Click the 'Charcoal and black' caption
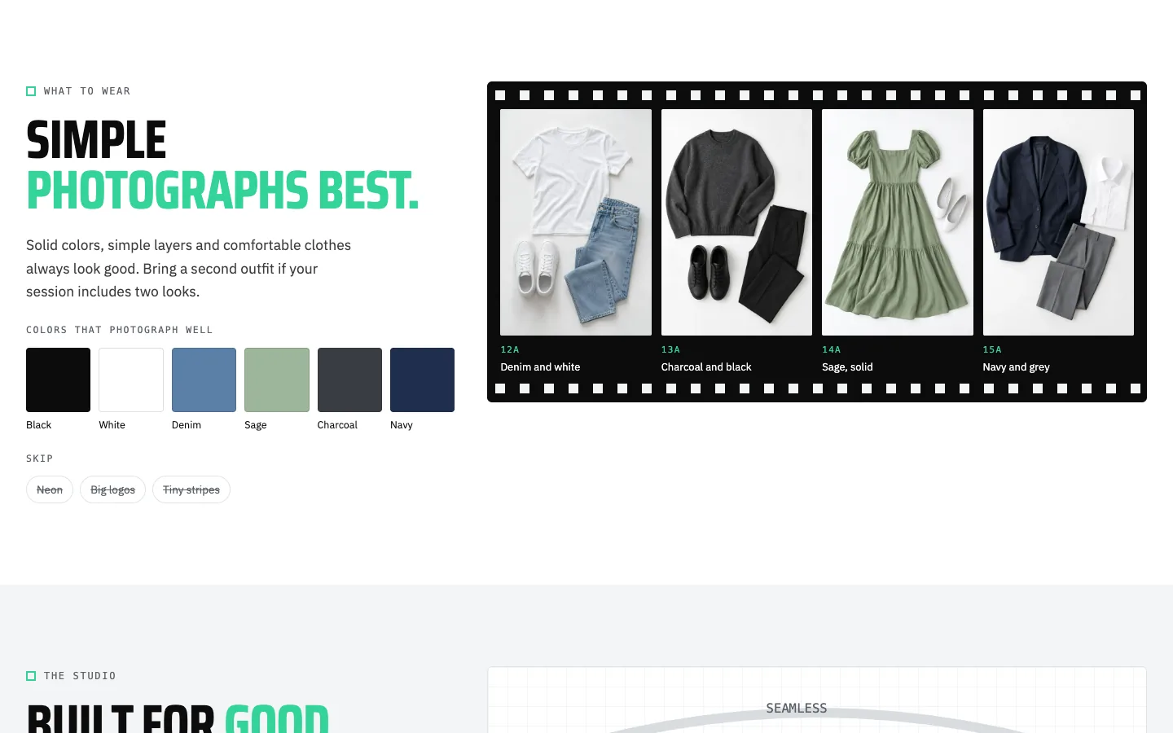1173x733 pixels. tap(706, 367)
